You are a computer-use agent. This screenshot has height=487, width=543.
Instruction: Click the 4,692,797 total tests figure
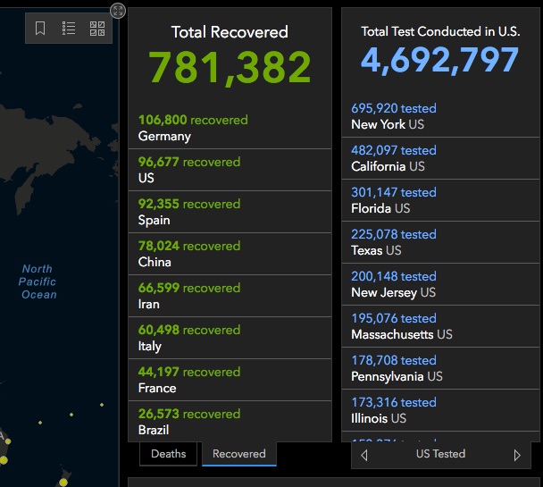(x=439, y=60)
